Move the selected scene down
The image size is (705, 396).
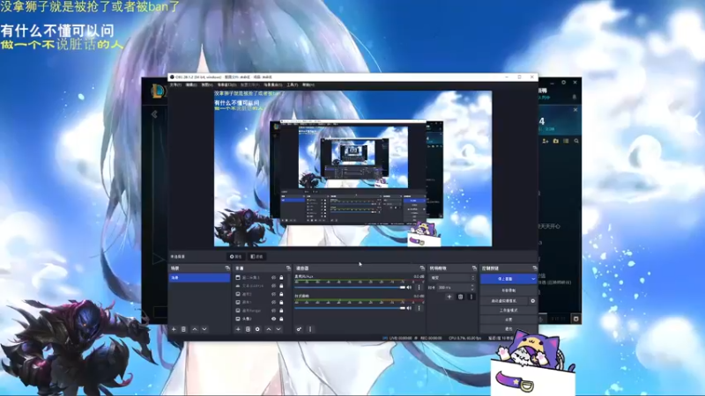pos(204,329)
